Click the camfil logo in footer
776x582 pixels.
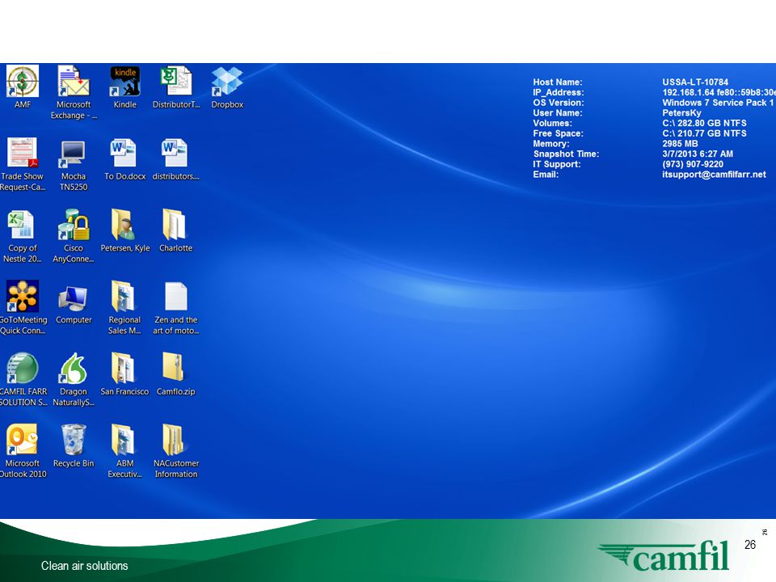[x=664, y=555]
